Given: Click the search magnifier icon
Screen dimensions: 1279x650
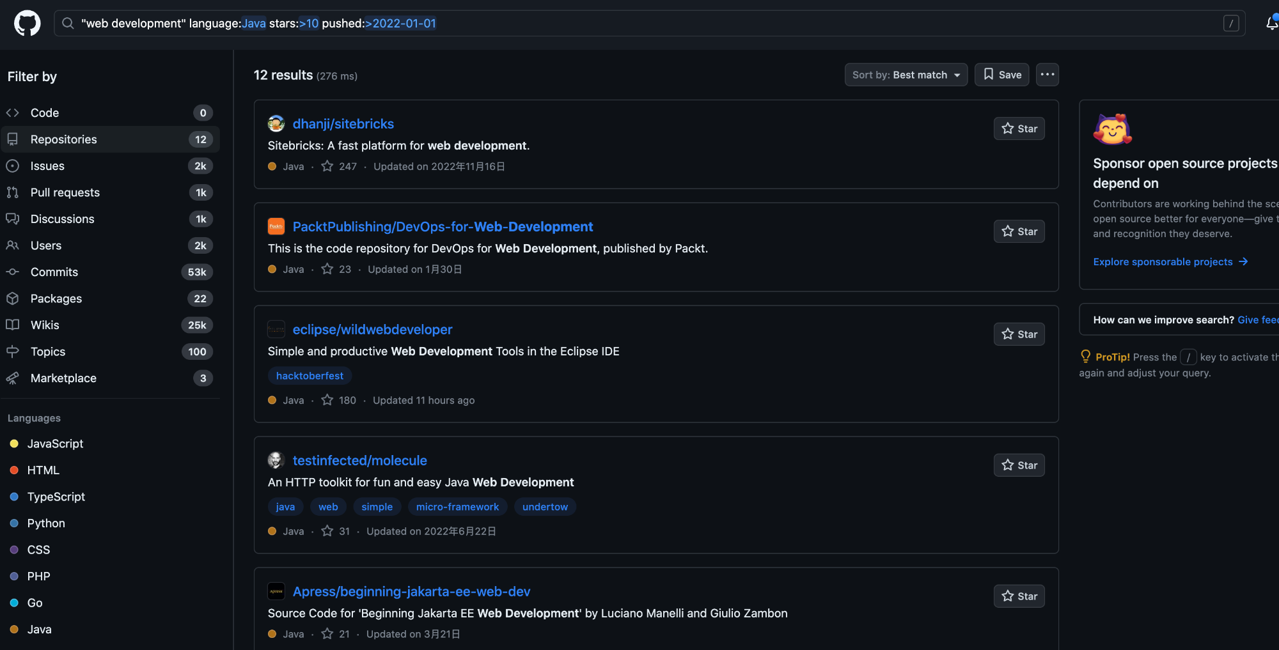Looking at the screenshot, I should 68,24.
